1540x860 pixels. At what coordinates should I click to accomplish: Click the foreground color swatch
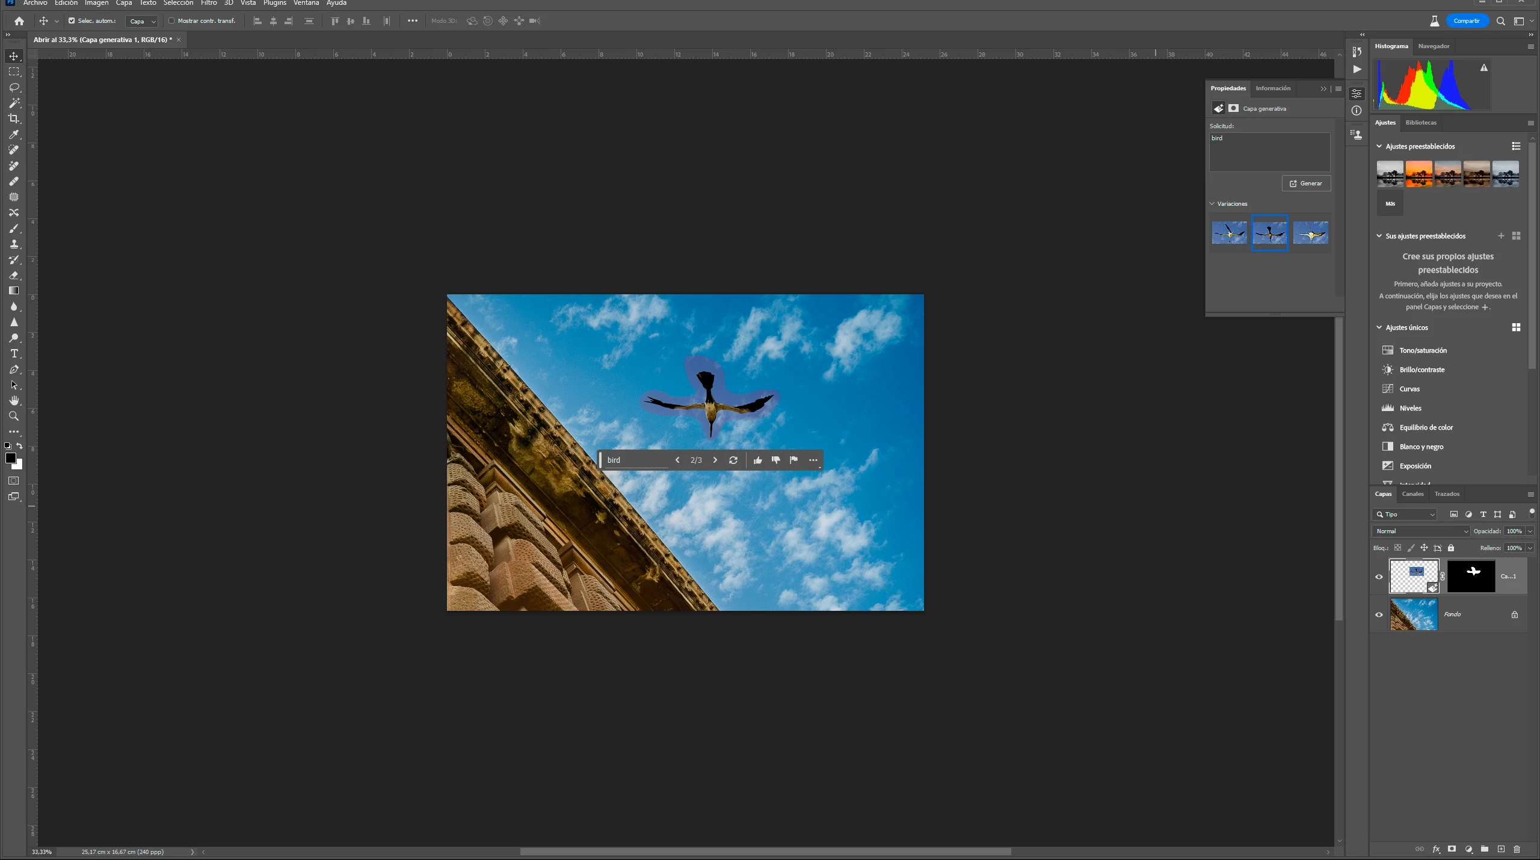coord(11,459)
